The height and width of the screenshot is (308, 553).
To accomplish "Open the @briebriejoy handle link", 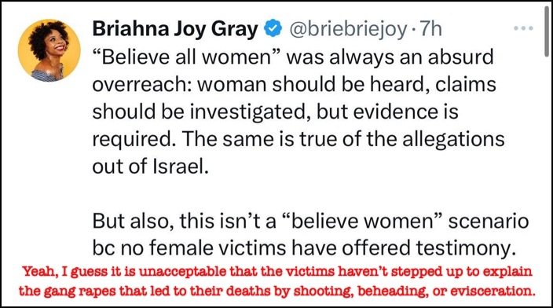I will point(348,30).
